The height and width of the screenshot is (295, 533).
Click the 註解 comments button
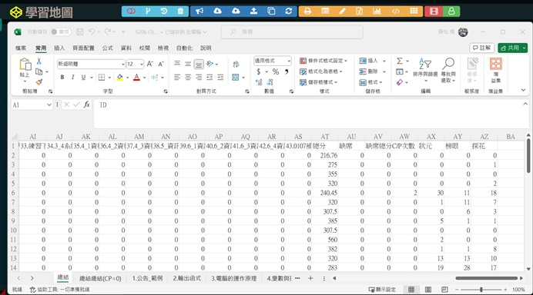(481, 48)
